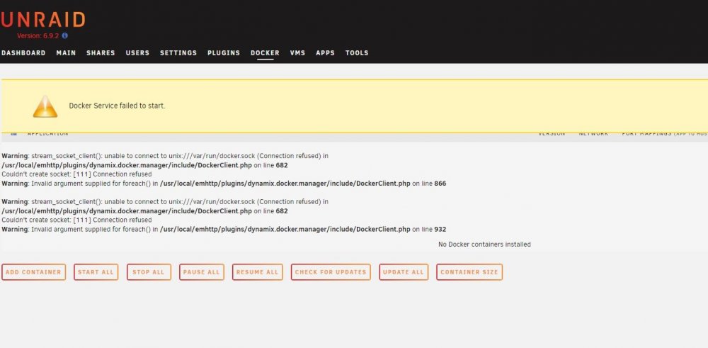Click the Resume All button
The width and height of the screenshot is (708, 348).
[x=258, y=272]
